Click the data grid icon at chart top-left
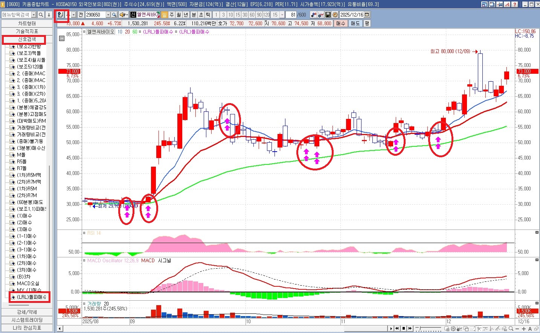This screenshot has height=333, width=540. 62,38
